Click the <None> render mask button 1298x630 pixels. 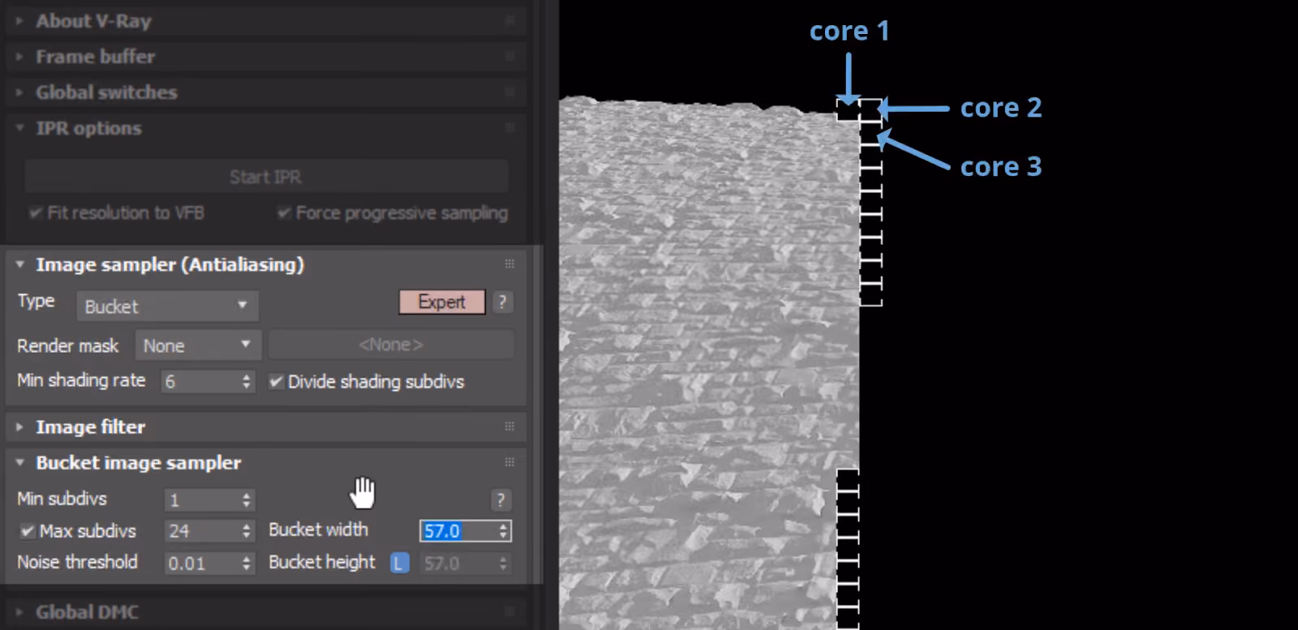[x=391, y=345]
